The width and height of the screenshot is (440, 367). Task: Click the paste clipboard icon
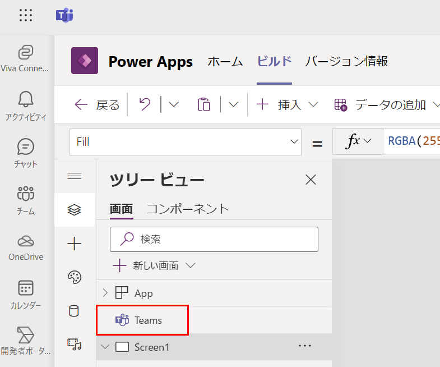[x=204, y=104]
